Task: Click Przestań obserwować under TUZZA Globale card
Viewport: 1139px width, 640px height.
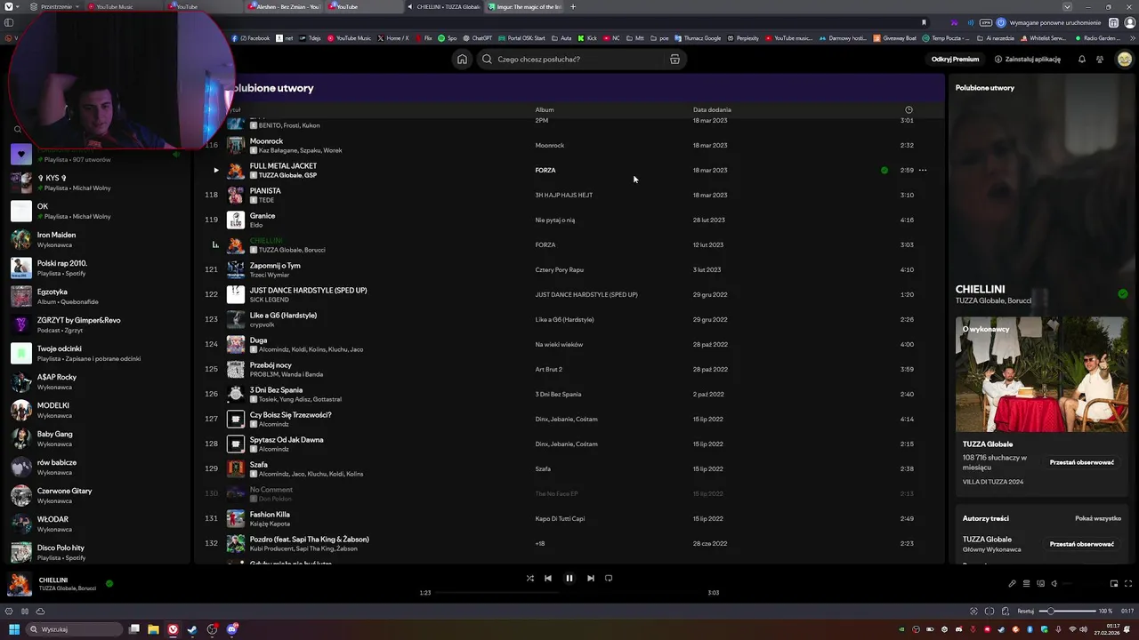Action: (x=1082, y=462)
